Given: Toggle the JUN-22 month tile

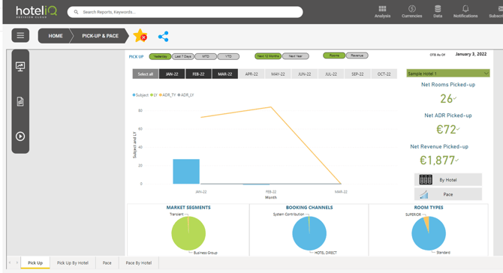Looking at the screenshot, I should pyautogui.click(x=305, y=74).
